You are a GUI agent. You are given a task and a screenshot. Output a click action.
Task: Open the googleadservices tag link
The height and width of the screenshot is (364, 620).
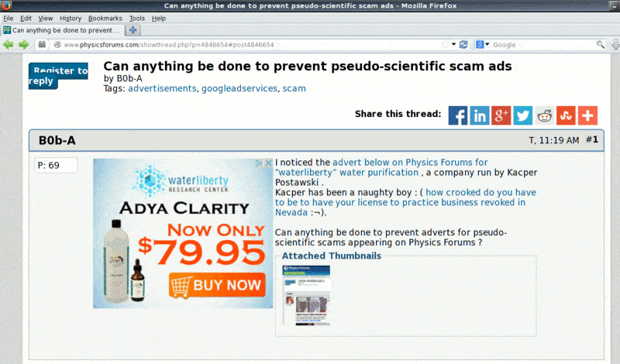click(x=239, y=88)
